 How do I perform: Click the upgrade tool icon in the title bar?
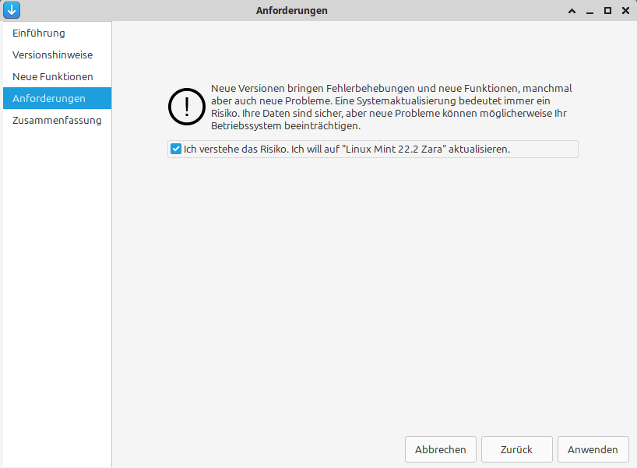coord(11,10)
